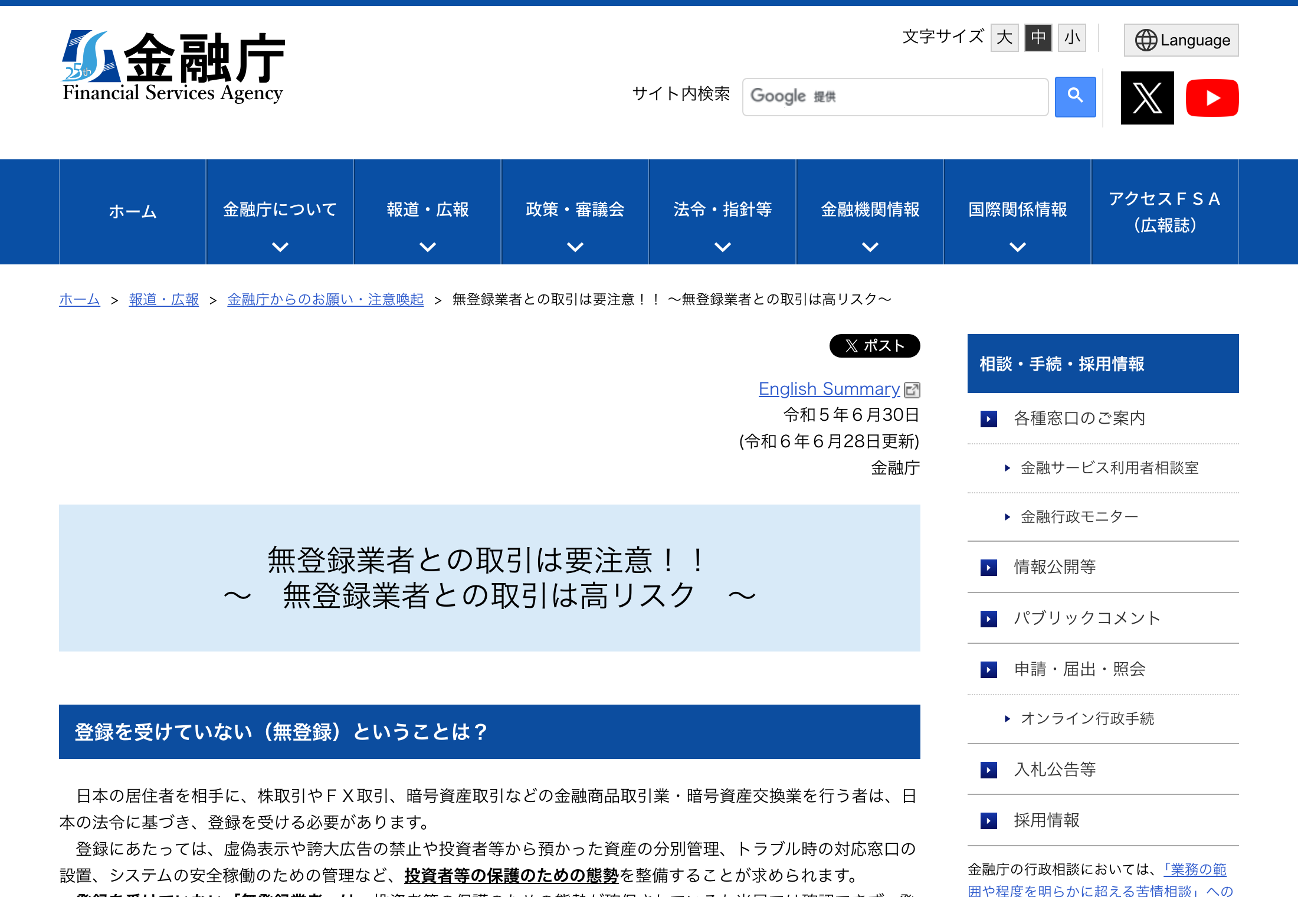Open 投資者等の保護のための態勢 bold link

pos(512,876)
